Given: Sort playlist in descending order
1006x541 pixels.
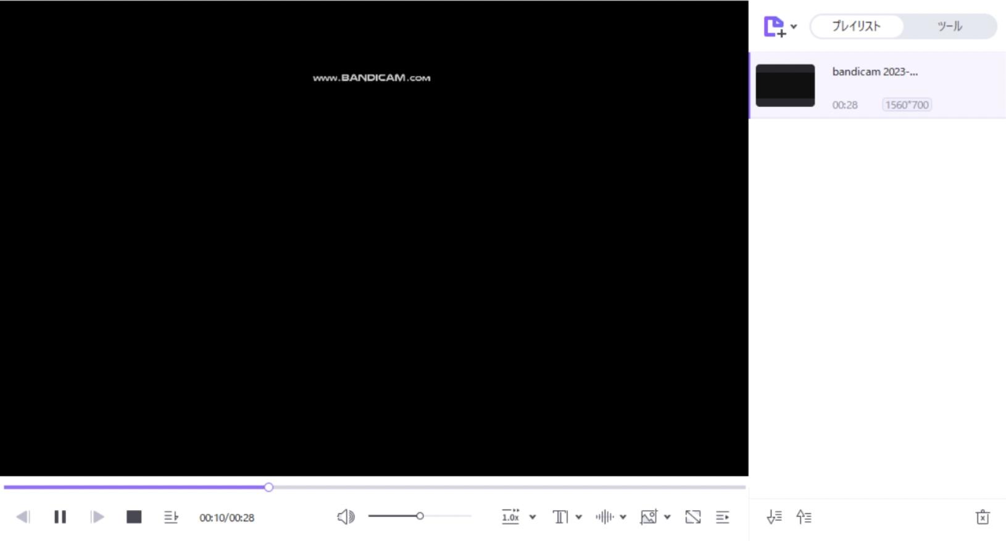Looking at the screenshot, I should coord(774,517).
